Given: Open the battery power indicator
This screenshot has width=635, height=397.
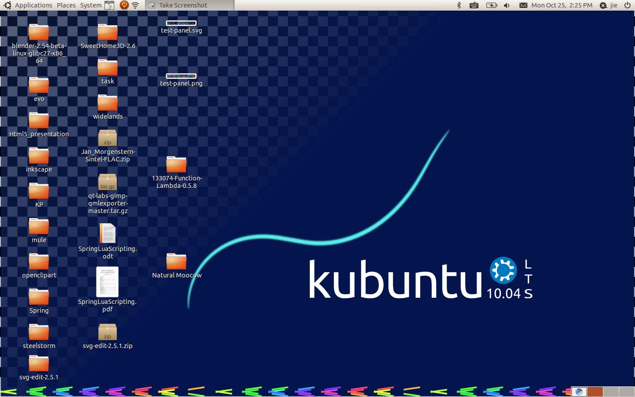Looking at the screenshot, I should (x=491, y=5).
